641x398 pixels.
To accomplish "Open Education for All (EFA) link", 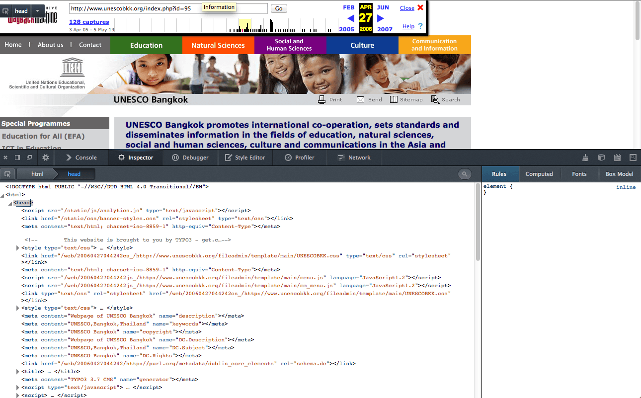I will tap(43, 136).
